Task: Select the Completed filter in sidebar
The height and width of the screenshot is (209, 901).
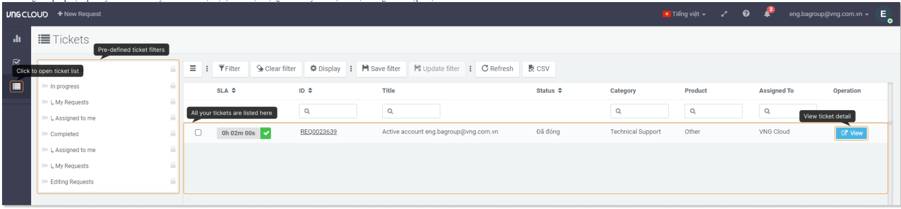Action: tap(64, 134)
